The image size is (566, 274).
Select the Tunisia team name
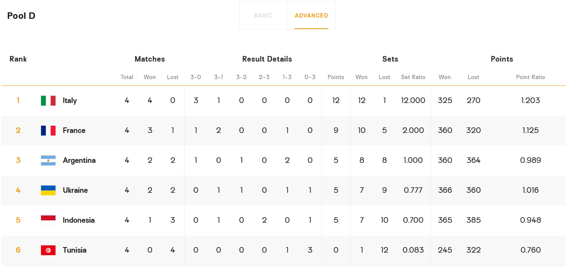tap(74, 250)
